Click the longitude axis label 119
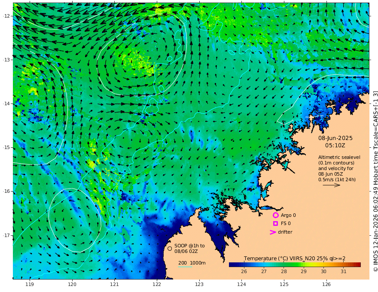 click(x=30, y=285)
